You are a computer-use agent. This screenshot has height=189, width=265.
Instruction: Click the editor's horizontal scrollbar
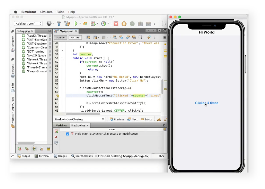point(83,114)
